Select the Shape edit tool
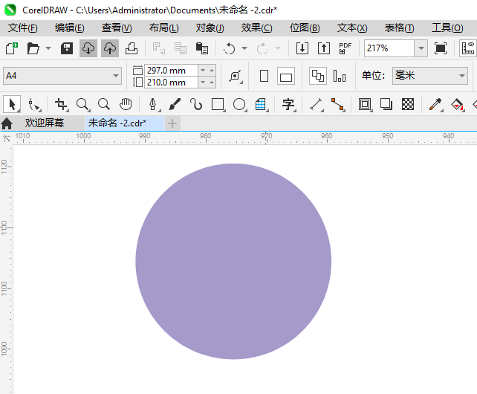This screenshot has height=394, width=477. coord(33,104)
